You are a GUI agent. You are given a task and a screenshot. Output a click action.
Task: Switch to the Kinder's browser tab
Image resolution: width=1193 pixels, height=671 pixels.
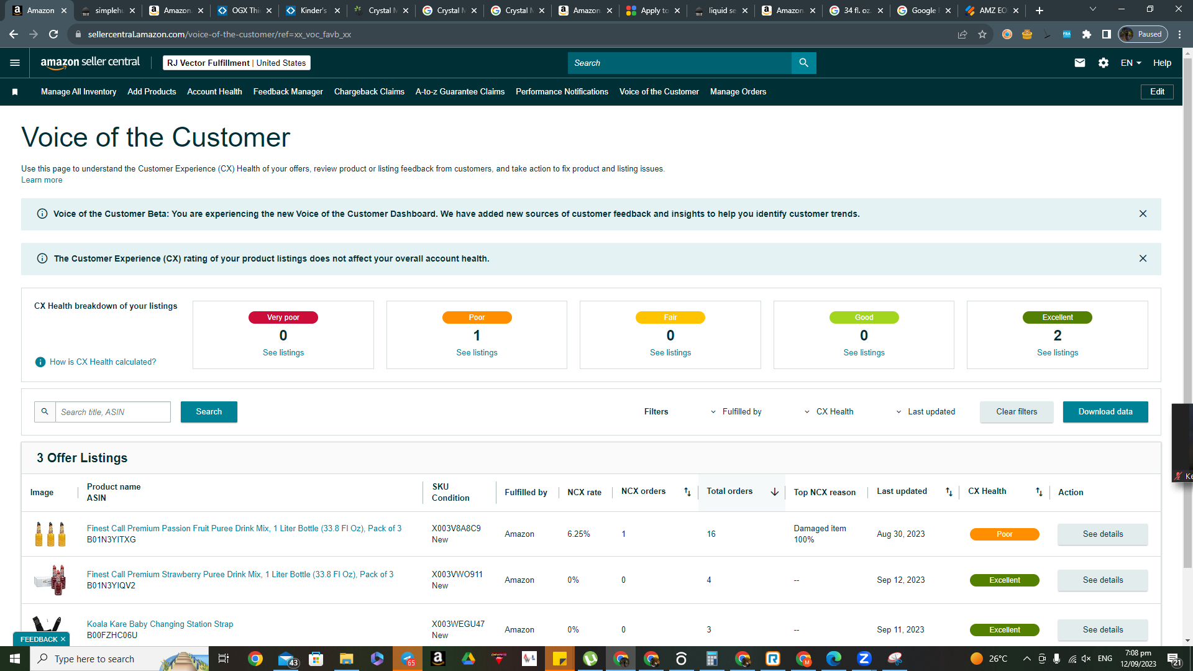[313, 11]
